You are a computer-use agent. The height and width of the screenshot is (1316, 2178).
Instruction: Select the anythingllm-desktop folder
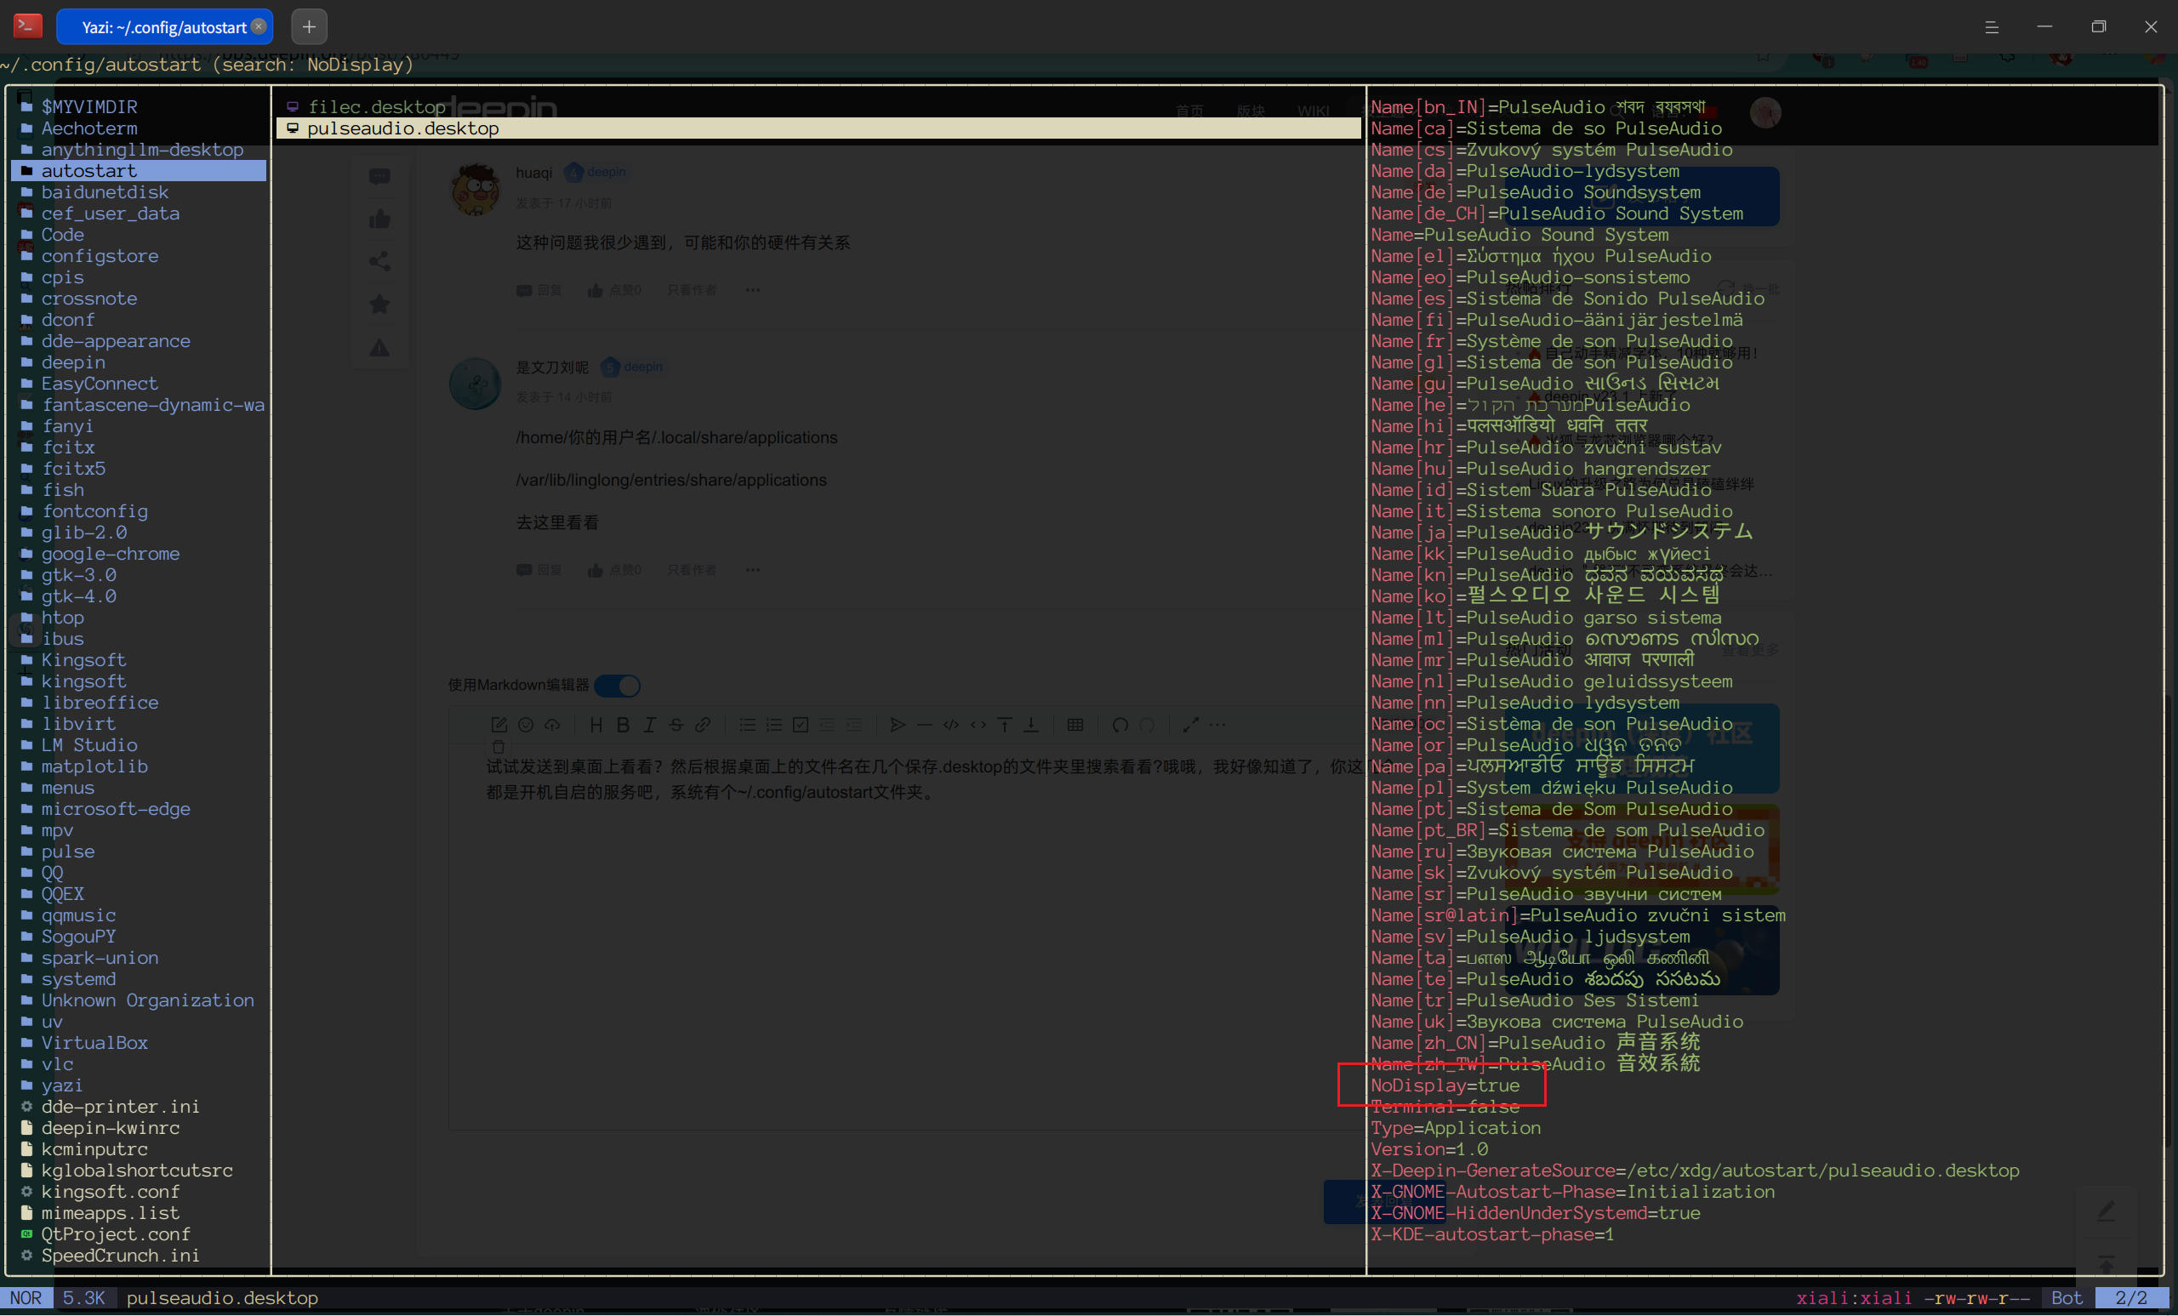tap(139, 150)
